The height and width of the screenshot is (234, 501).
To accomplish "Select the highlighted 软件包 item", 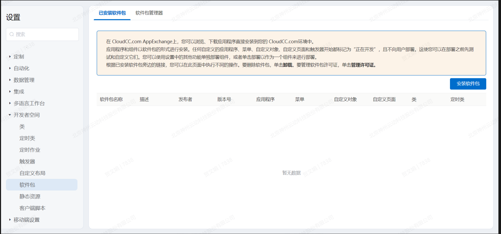I will point(27,185).
